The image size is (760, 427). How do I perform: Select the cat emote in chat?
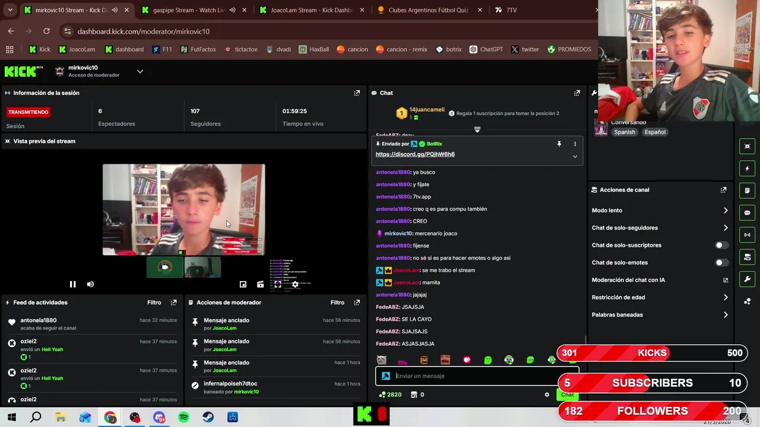[x=381, y=360]
